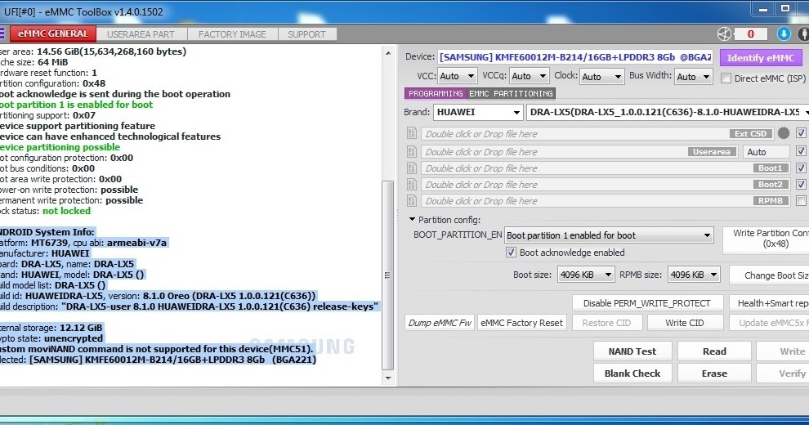Image resolution: width=809 pixels, height=425 pixels.
Task: Switch to SUPPORT tab
Action: (307, 34)
